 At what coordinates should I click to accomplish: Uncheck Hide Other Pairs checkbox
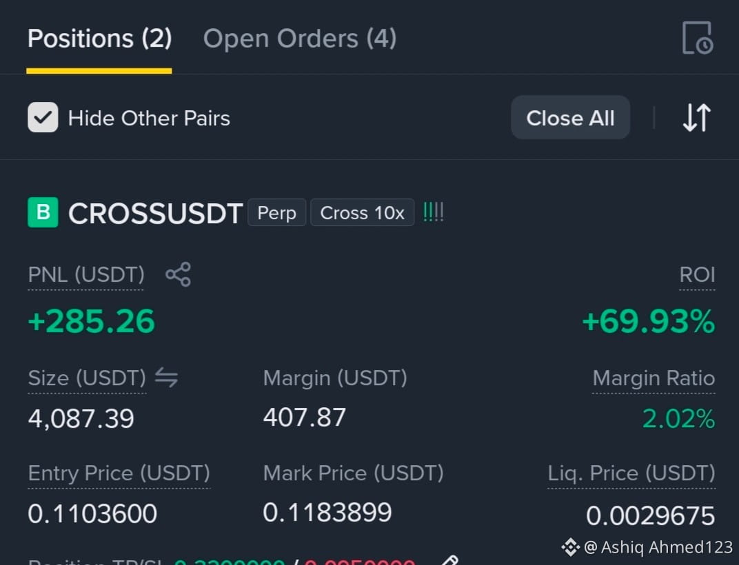click(43, 117)
